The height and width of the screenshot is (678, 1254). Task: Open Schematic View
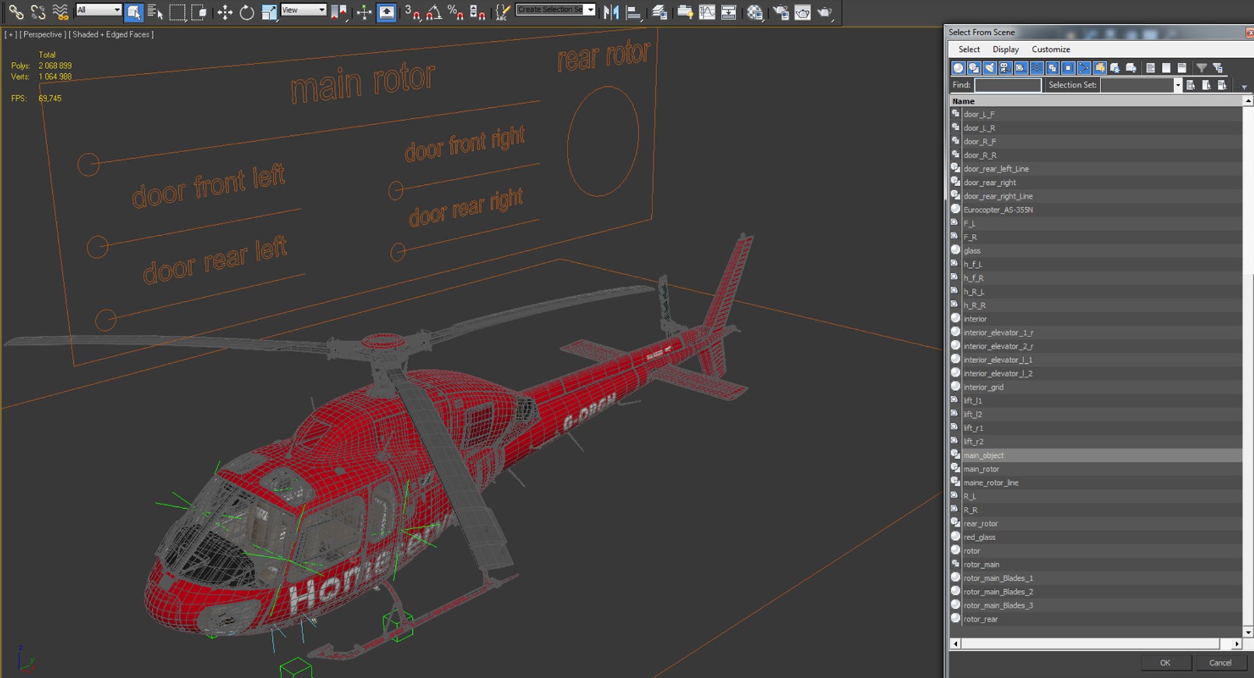click(x=729, y=12)
